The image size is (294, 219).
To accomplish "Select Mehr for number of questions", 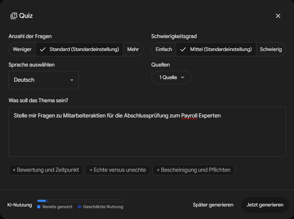I will tap(133, 49).
